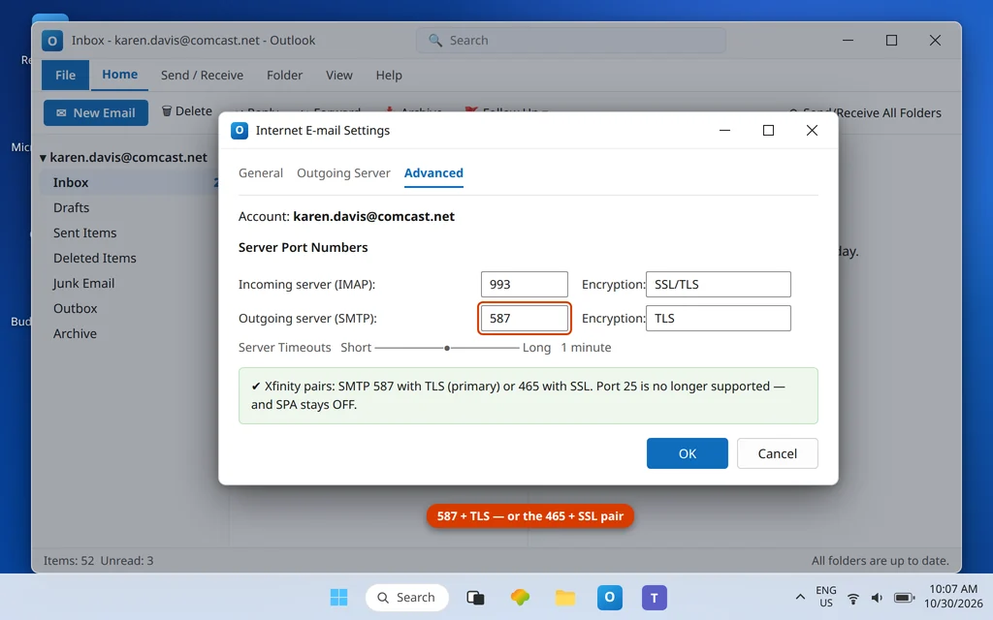The width and height of the screenshot is (993, 620).
Task: Open the Windows Start menu
Action: [x=338, y=597]
